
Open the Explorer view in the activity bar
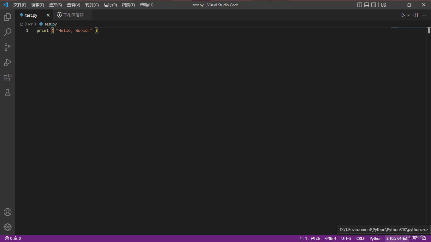(8, 17)
